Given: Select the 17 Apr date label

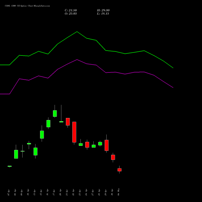Looking at the screenshot, I should pos(54,193).
